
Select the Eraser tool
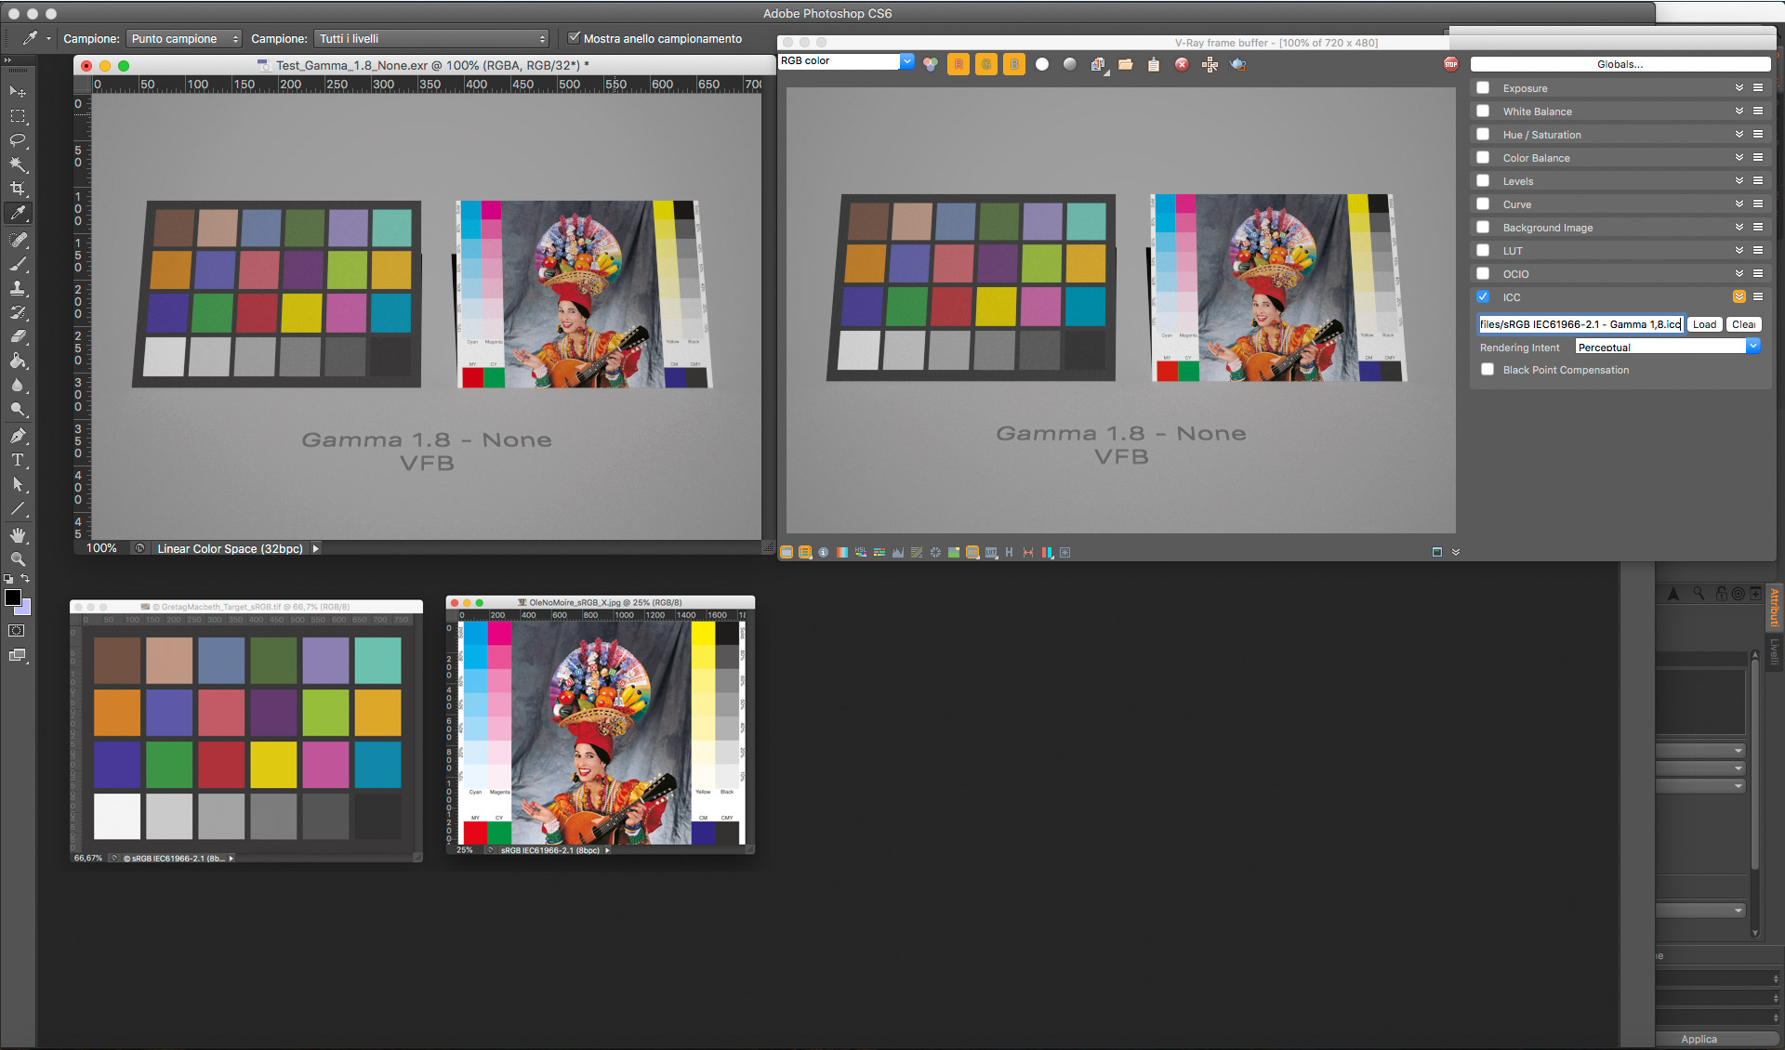(x=18, y=336)
